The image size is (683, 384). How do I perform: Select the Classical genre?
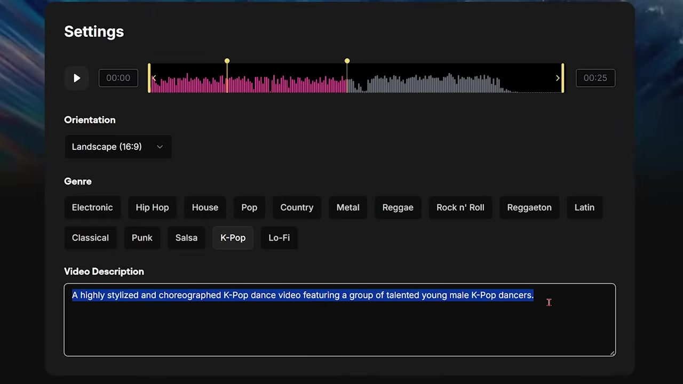click(x=90, y=238)
